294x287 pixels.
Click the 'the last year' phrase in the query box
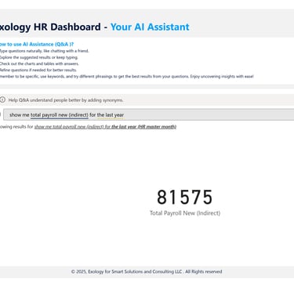[111, 114]
